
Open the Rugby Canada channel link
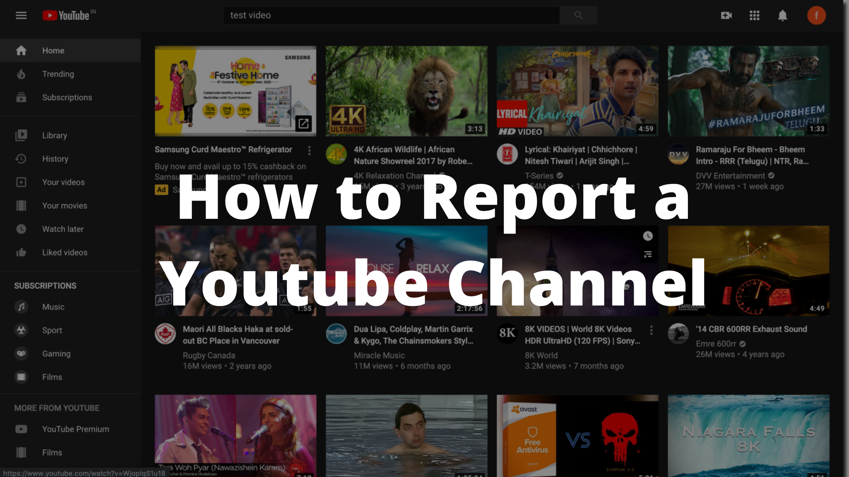209,355
